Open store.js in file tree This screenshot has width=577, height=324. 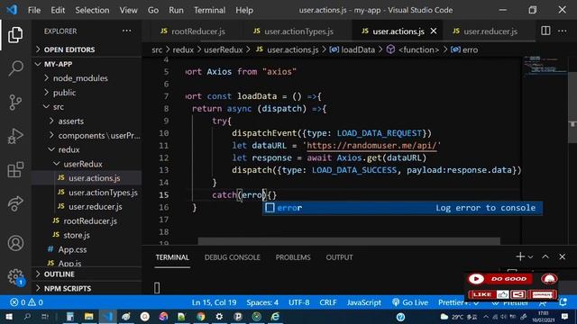tap(76, 235)
